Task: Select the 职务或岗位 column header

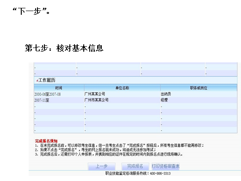Action: click(198, 88)
